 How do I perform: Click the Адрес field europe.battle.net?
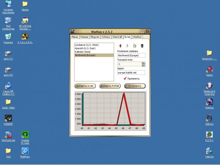click(131, 73)
